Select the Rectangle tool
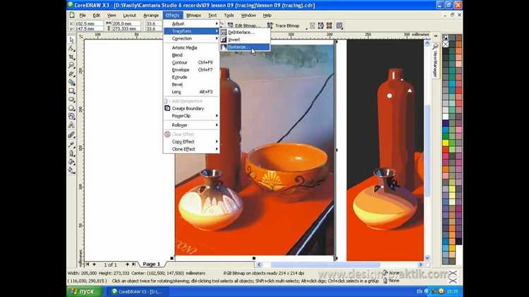The image size is (529, 297). pos(71,91)
